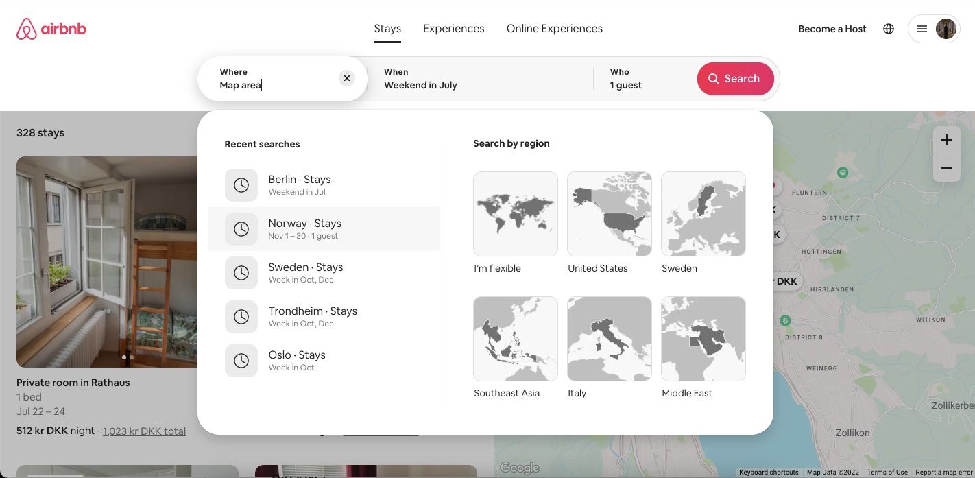Switch to Online Experiences tab
This screenshot has height=478, width=975.
click(x=554, y=29)
